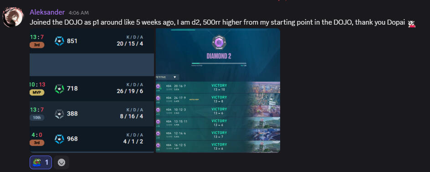Open Aleksander's profile avatar
430x172 pixels.
[x=13, y=17]
